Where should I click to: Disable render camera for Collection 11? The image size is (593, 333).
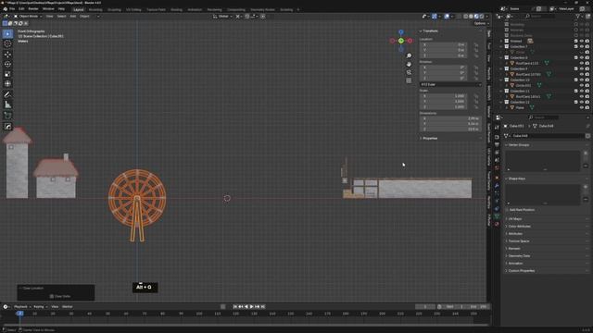(587, 91)
